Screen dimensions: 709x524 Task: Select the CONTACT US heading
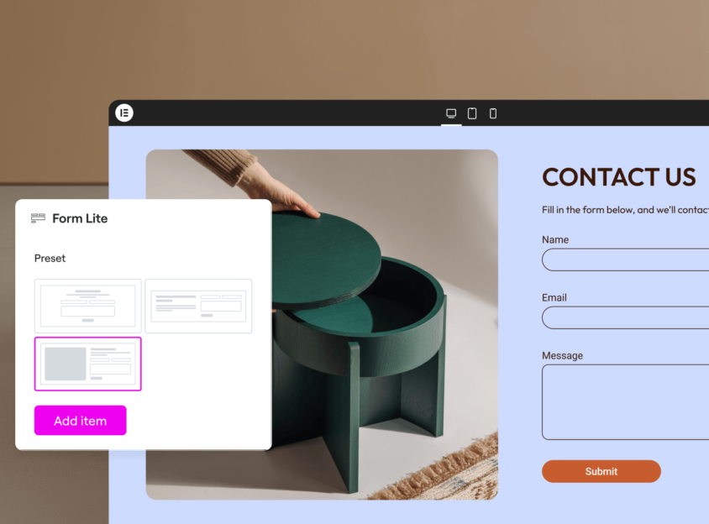click(619, 177)
